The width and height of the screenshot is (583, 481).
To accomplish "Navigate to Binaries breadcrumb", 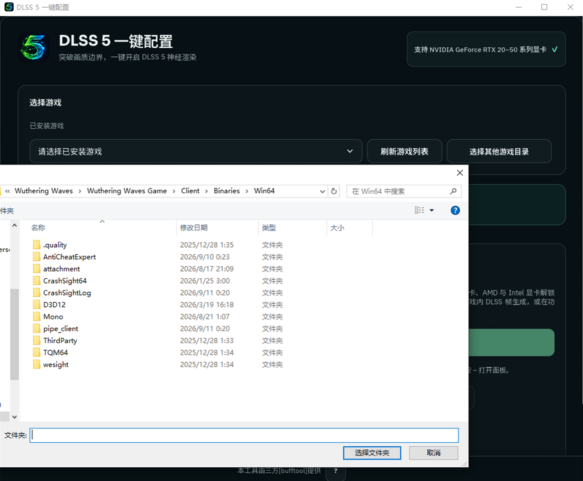I will (227, 191).
